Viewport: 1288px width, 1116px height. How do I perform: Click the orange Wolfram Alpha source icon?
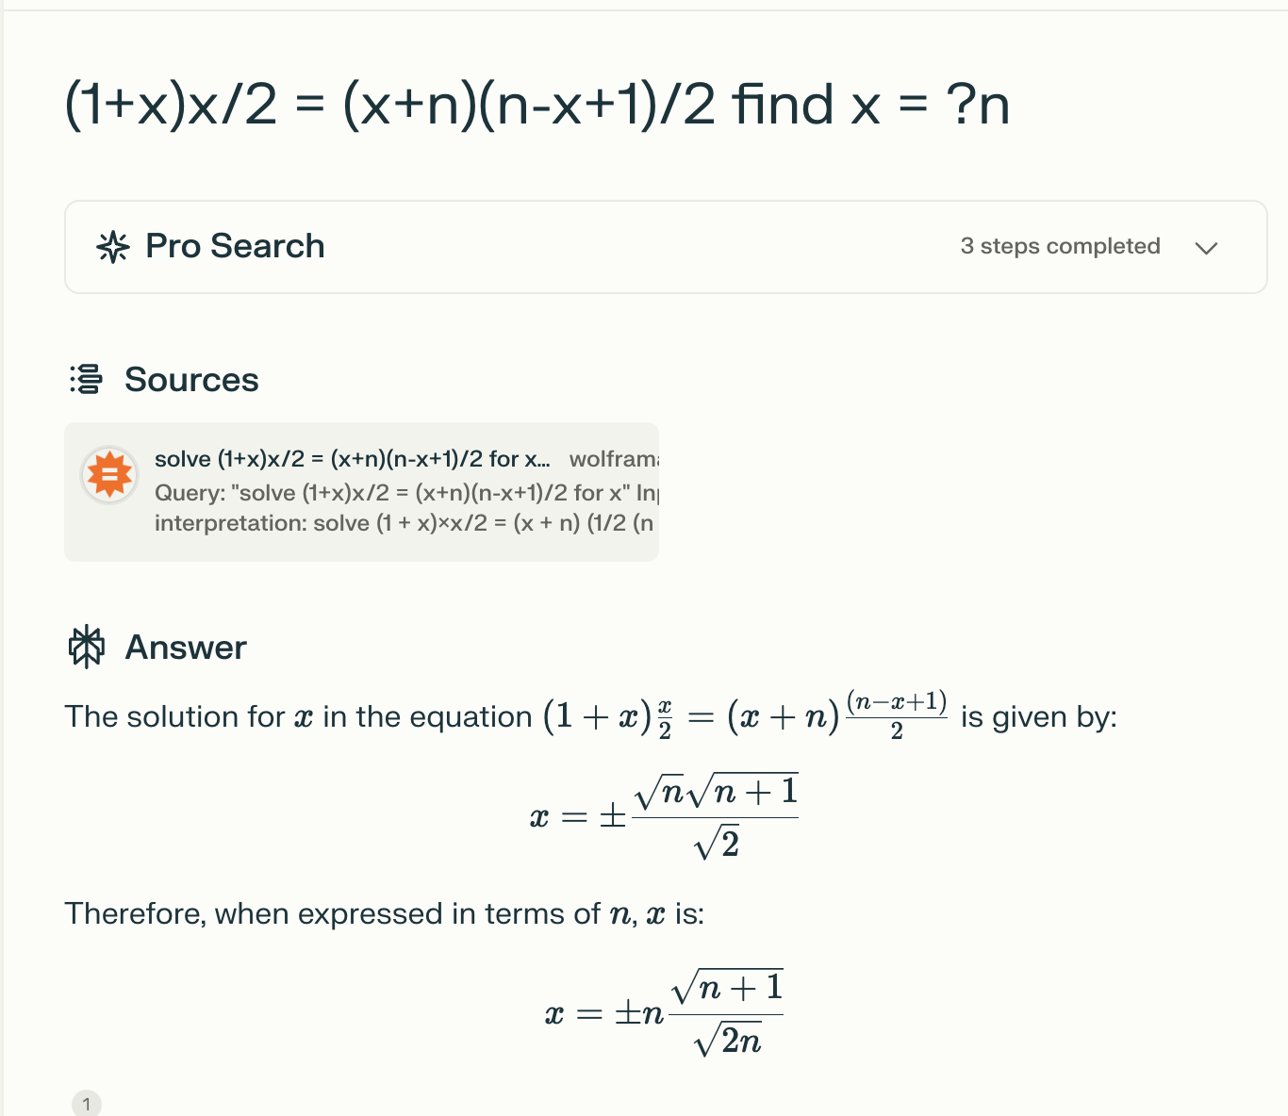109,474
